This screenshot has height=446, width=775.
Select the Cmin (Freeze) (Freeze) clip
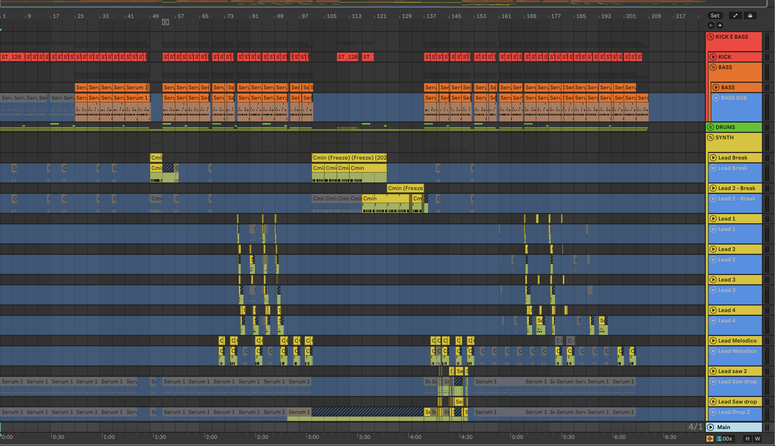click(x=349, y=158)
